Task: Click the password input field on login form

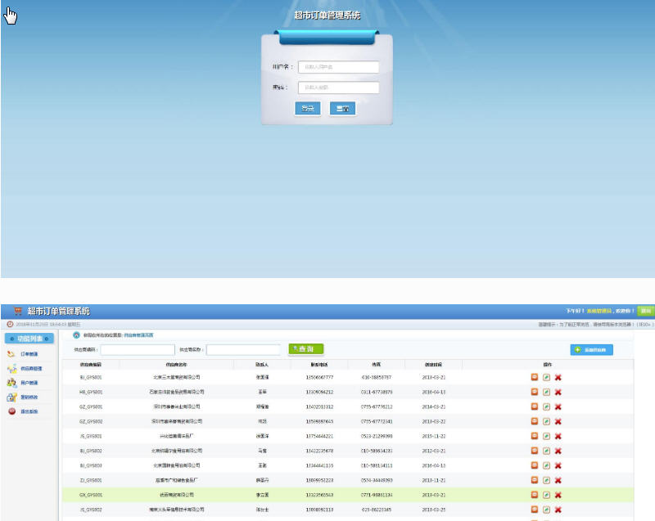Action: pos(338,88)
